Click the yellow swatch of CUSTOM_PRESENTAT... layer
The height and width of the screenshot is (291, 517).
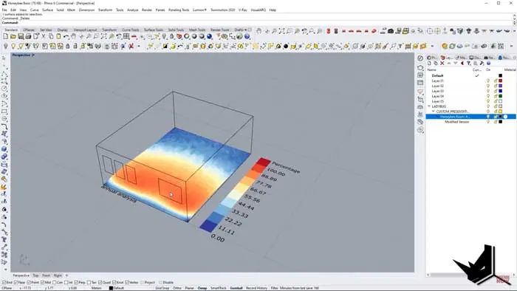coord(500,112)
